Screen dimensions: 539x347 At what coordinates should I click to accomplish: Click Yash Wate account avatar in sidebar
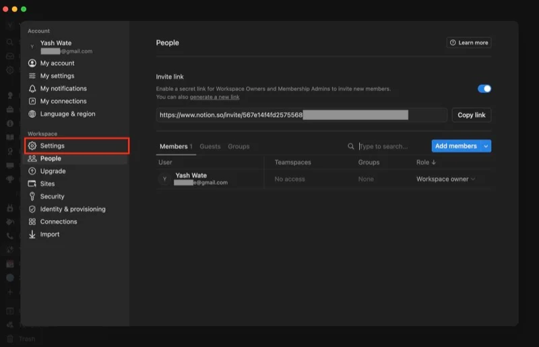32,46
